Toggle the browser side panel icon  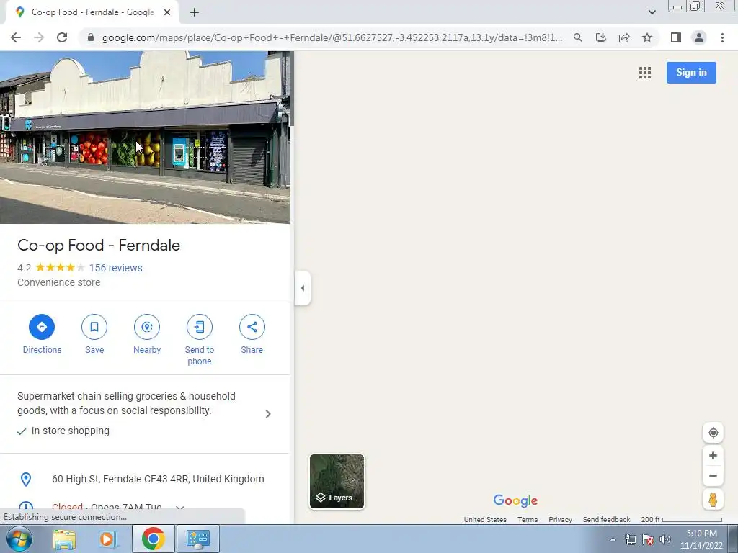(x=676, y=37)
